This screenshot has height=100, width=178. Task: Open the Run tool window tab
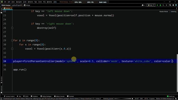[19, 96]
